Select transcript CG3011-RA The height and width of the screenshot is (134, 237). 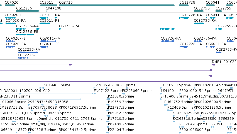(x=48, y=18)
